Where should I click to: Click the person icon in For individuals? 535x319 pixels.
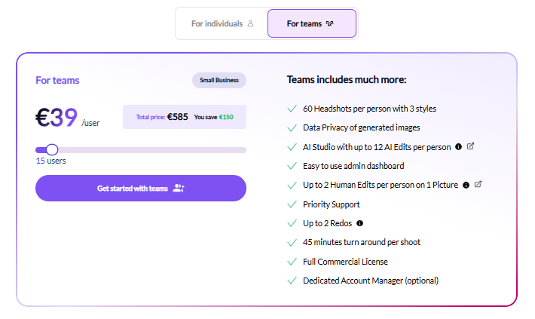tap(250, 24)
